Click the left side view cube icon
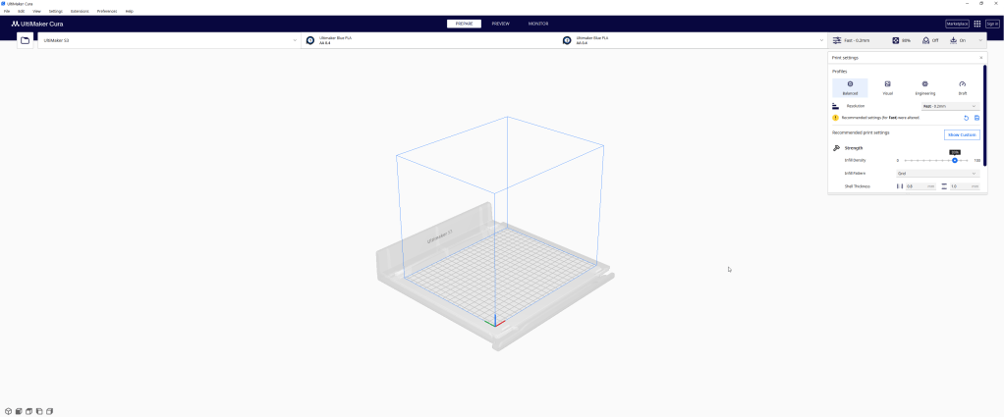The height and width of the screenshot is (417, 1004). pyautogui.click(x=39, y=411)
